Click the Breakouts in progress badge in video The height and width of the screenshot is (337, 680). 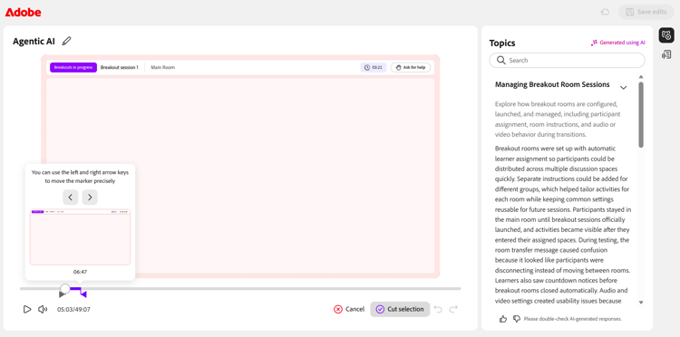pos(73,68)
